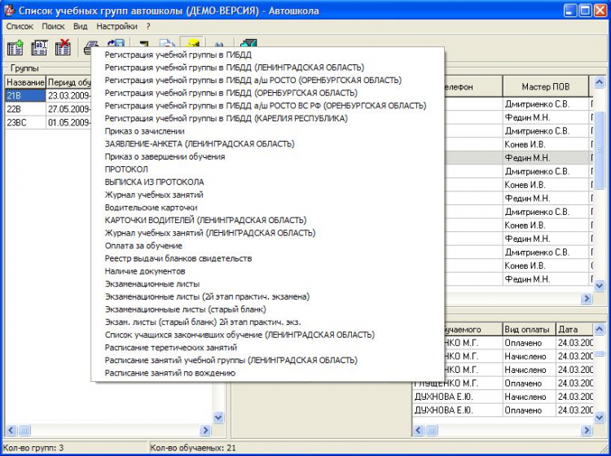Open the Поиск menu
The width and height of the screenshot is (611, 456).
tap(53, 26)
